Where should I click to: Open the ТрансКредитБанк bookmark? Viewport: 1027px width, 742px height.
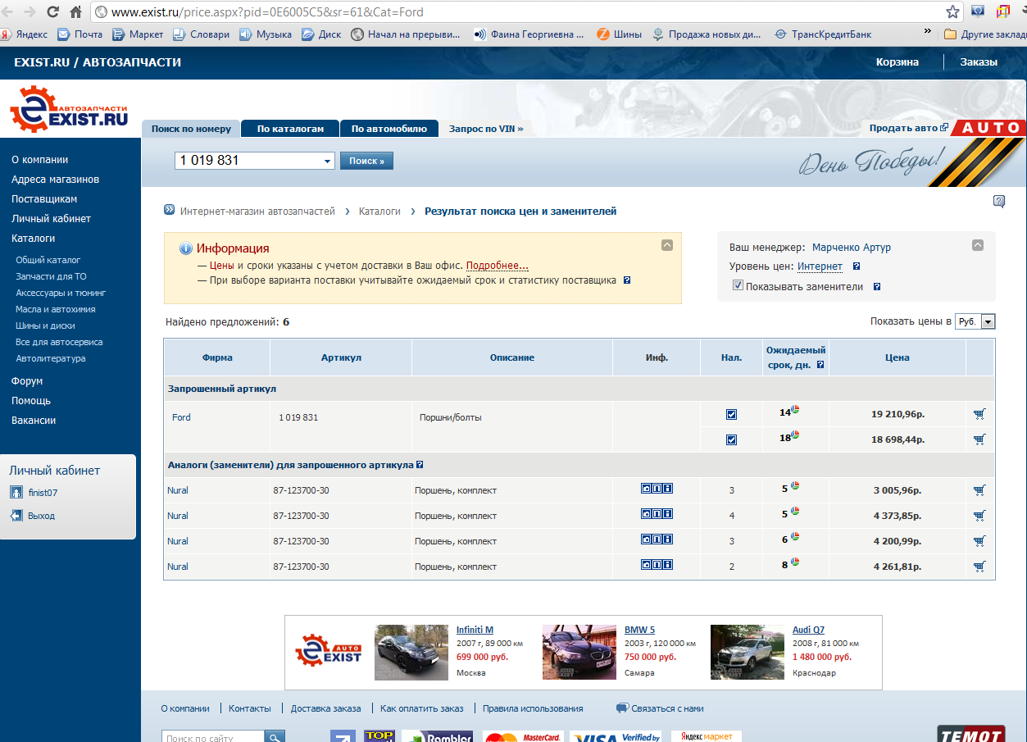click(x=823, y=34)
